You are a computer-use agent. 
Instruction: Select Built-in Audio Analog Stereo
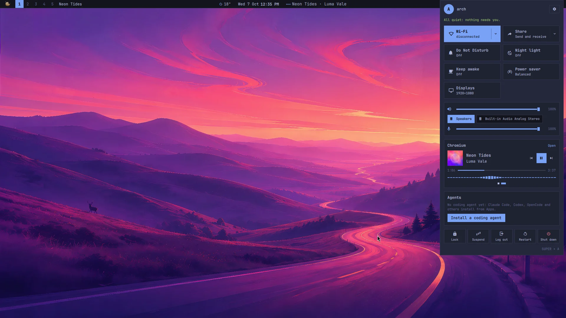coord(509,119)
